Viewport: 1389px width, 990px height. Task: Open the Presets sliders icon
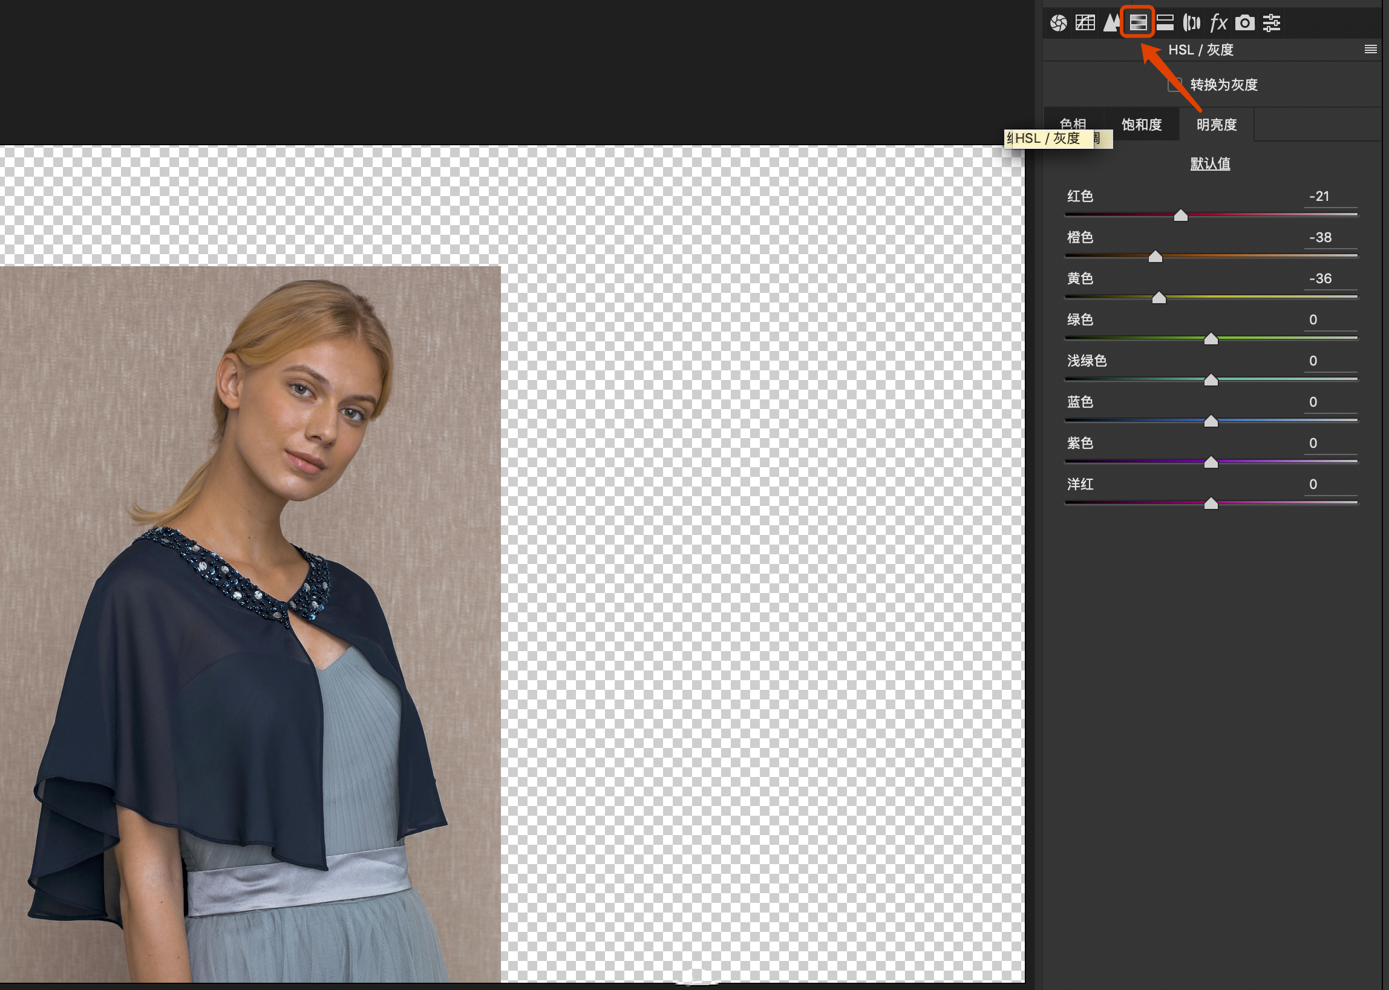1272,23
